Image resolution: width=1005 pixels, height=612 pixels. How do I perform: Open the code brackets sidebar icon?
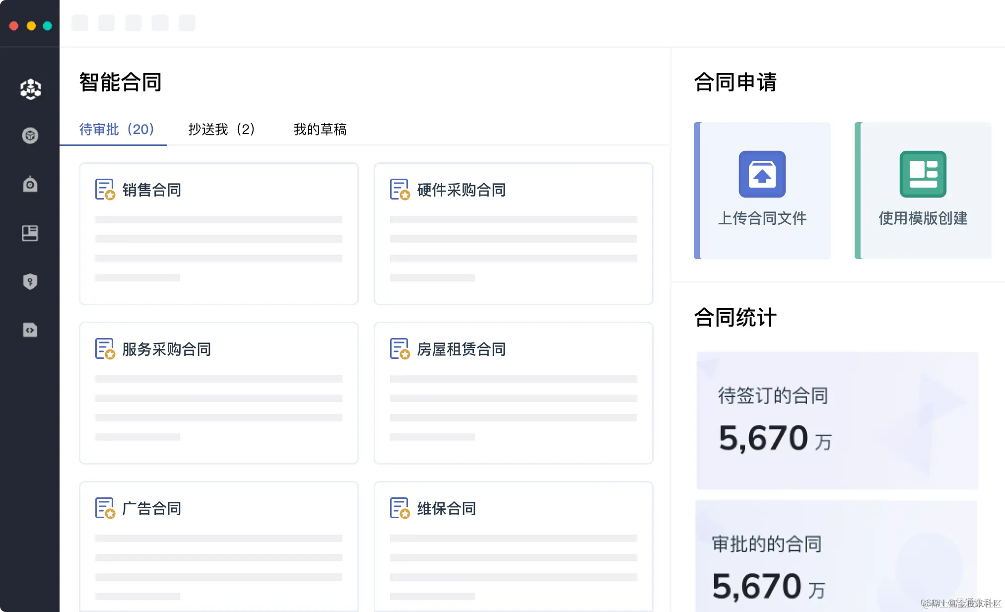tap(30, 330)
